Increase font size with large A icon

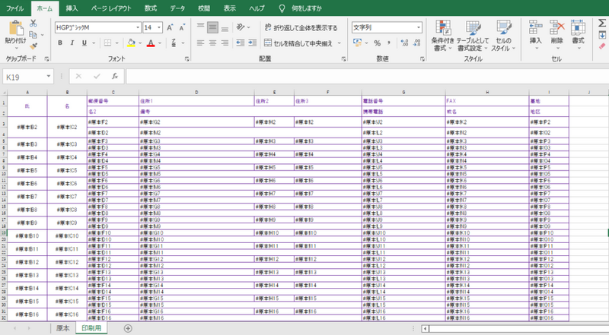(x=170, y=27)
